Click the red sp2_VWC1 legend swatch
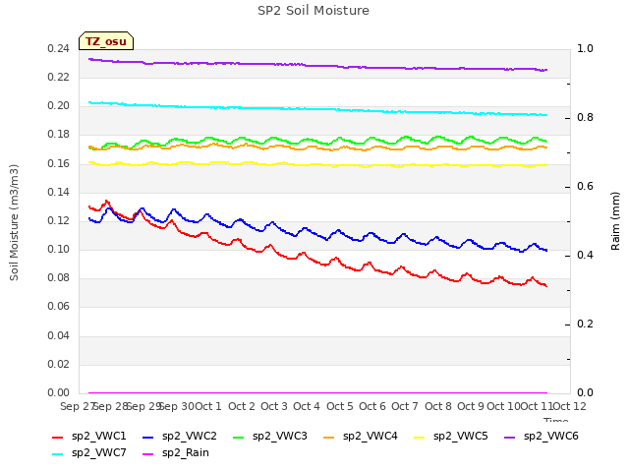 [58, 437]
